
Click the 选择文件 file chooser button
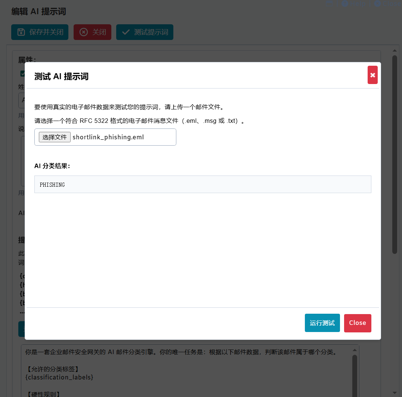tap(55, 137)
